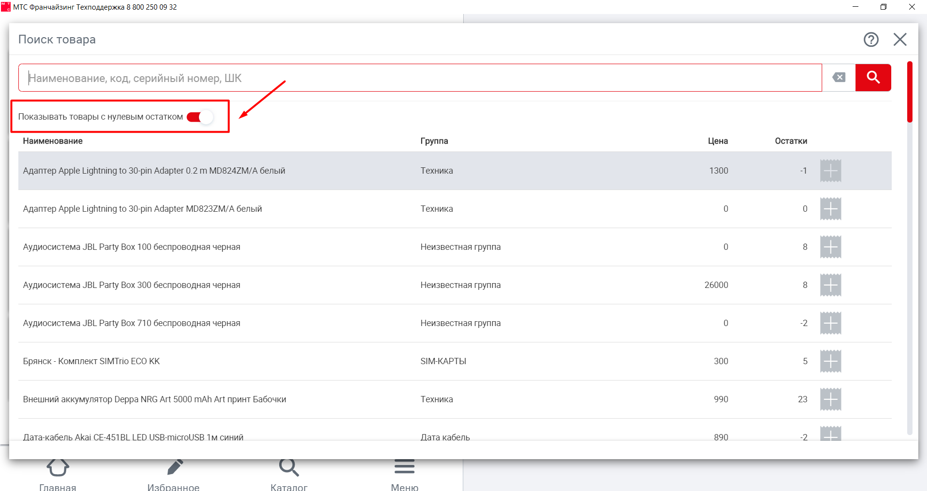
Task: Minimize the МТС Франчайзинг window
Action: click(x=856, y=7)
